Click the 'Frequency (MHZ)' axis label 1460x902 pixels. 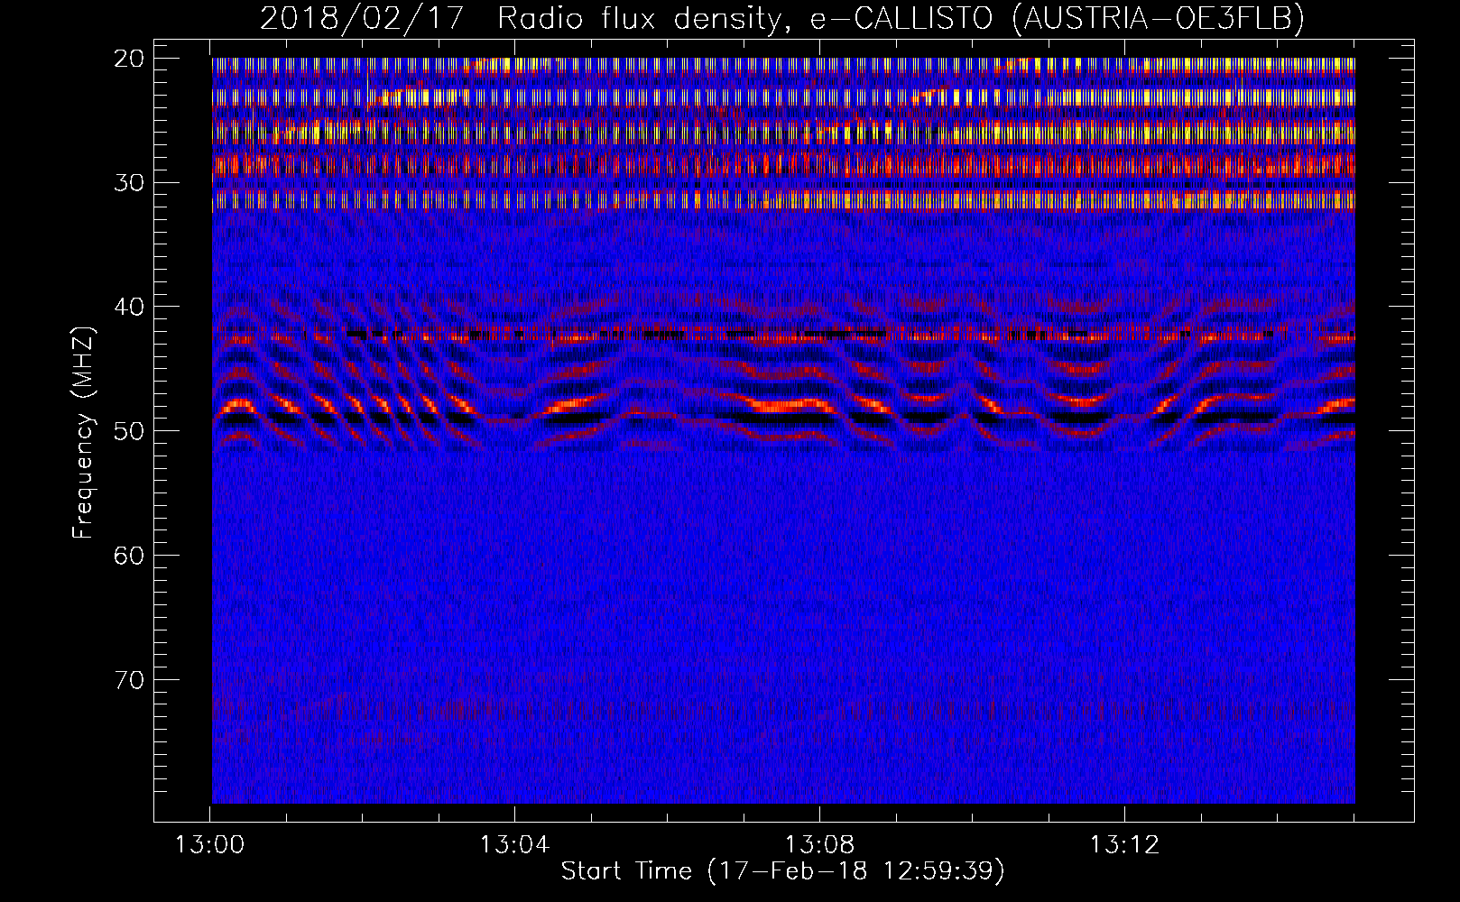point(83,432)
